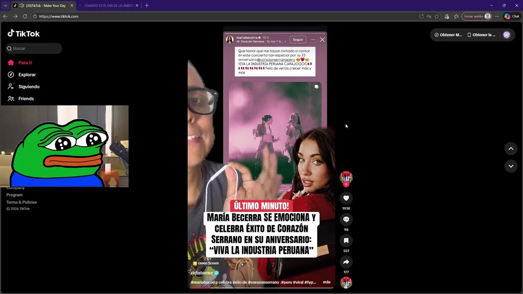Open browser settings and more menu
523x294 pixels.
point(497,16)
